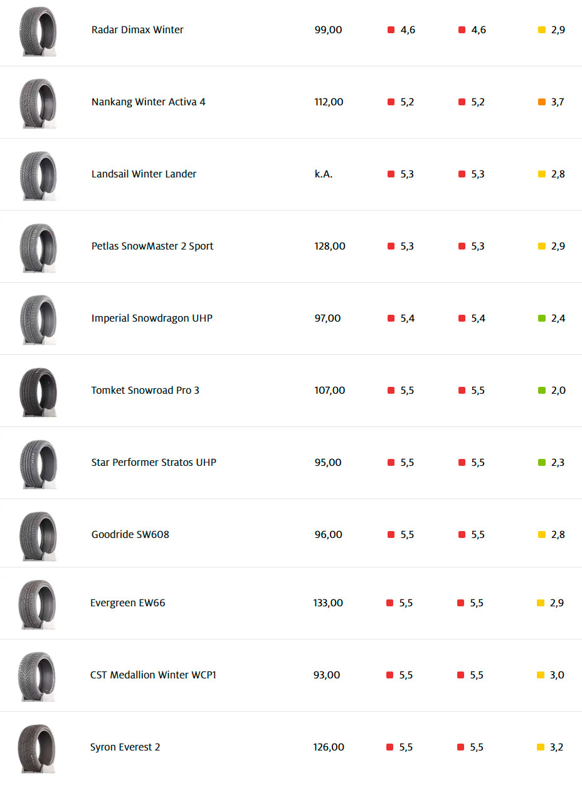Click the k.A. price in Landsail row
Viewport: 582px width, 785px height.
click(324, 174)
